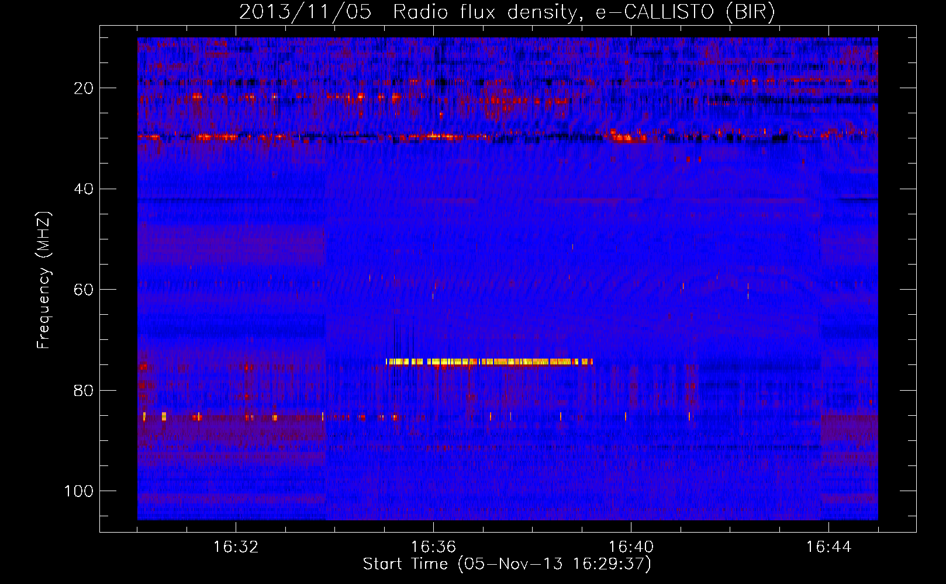This screenshot has height=584, width=946.
Task: Click the 16:36 time tick label
Action: pyautogui.click(x=433, y=547)
